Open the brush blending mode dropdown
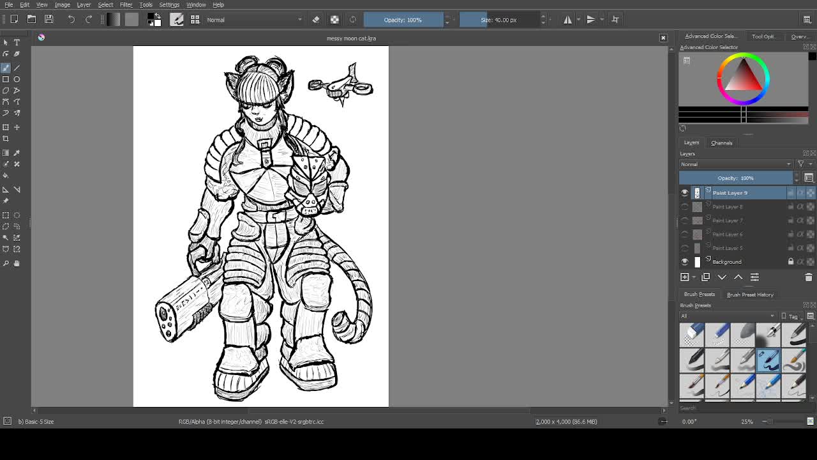Image resolution: width=817 pixels, height=460 pixels. [x=254, y=20]
